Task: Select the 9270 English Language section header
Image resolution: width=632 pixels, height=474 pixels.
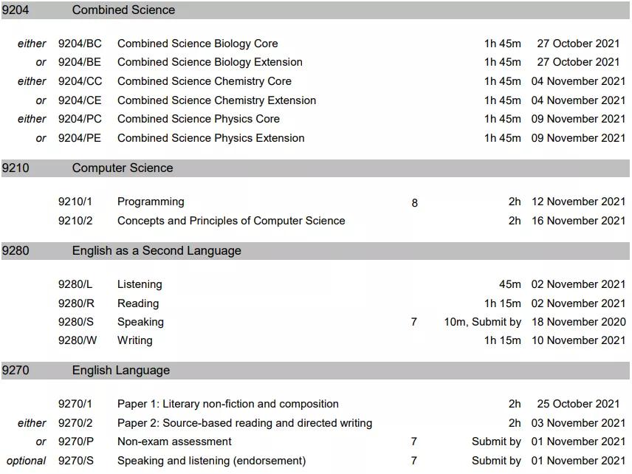Action: tap(315, 371)
